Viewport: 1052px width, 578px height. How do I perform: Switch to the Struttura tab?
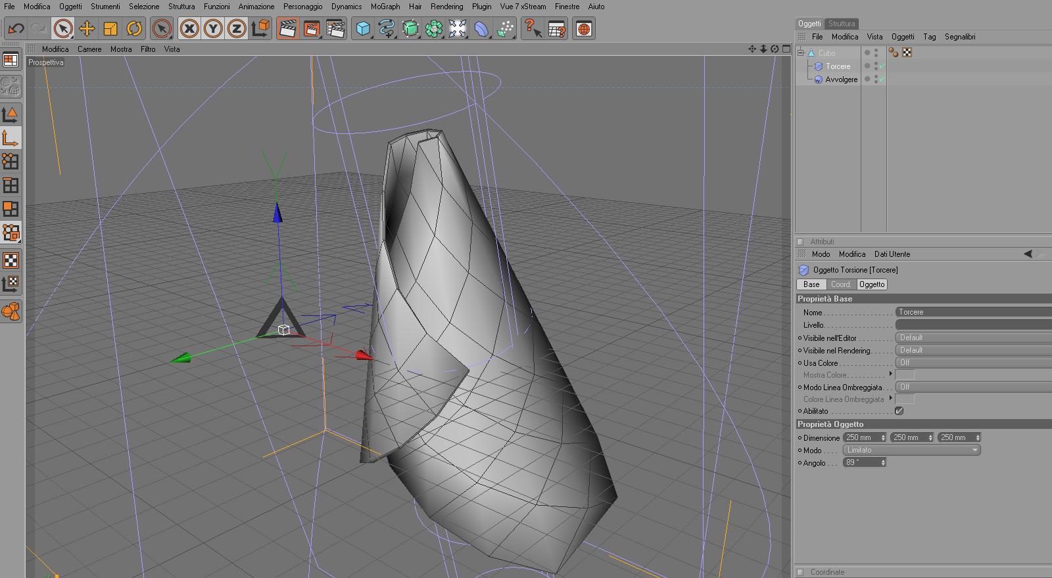pos(841,24)
